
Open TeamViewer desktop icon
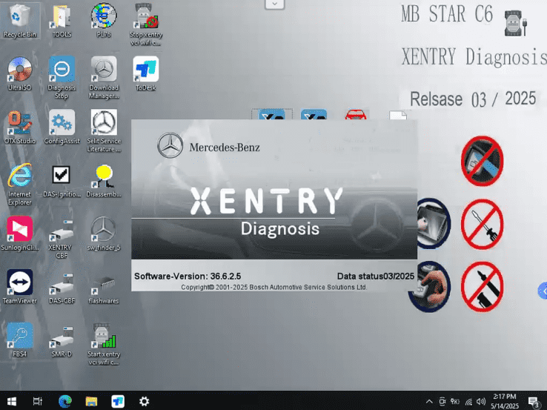(x=19, y=287)
